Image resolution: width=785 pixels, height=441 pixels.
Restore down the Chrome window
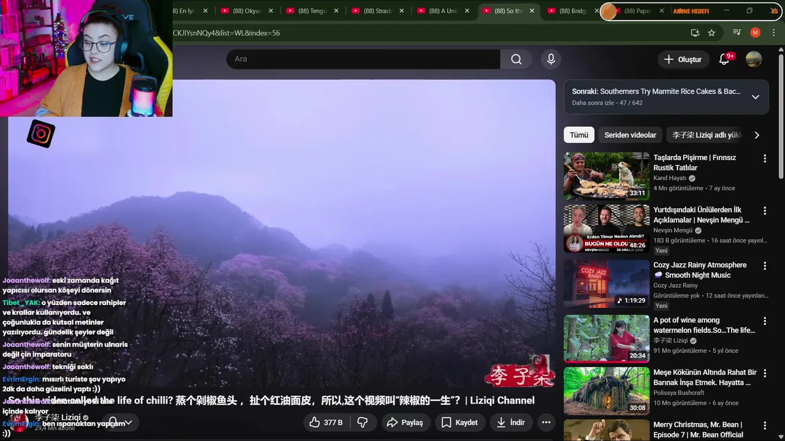click(749, 10)
